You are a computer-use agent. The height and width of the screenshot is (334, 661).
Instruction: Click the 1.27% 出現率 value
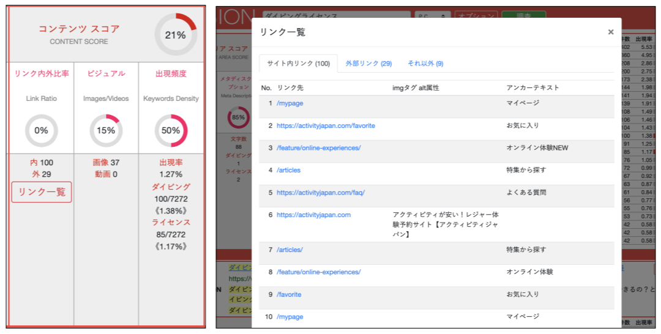tap(171, 174)
